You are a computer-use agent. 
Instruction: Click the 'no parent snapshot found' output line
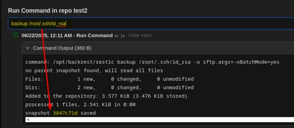pos(94,71)
